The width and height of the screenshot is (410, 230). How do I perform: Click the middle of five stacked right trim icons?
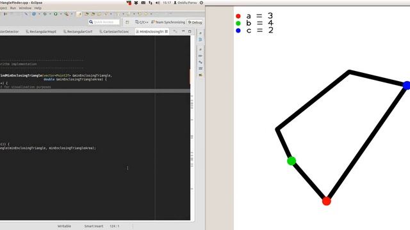pyautogui.click(x=201, y=62)
